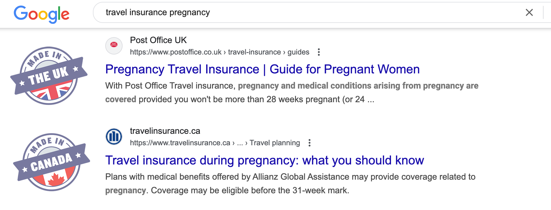
Task: Open Travel insurance during pregnancy article link
Action: pyautogui.click(x=264, y=160)
